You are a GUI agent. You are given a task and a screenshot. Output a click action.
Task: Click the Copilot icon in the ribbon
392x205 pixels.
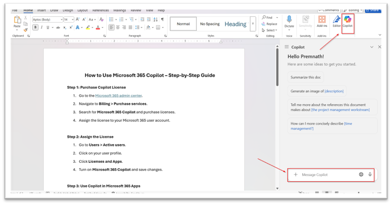(348, 19)
